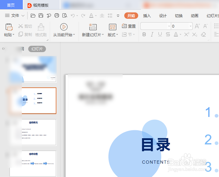Screen dimensions: 219x177
Task: Click the center align icon in quick toolbar
Action: [102, 16]
